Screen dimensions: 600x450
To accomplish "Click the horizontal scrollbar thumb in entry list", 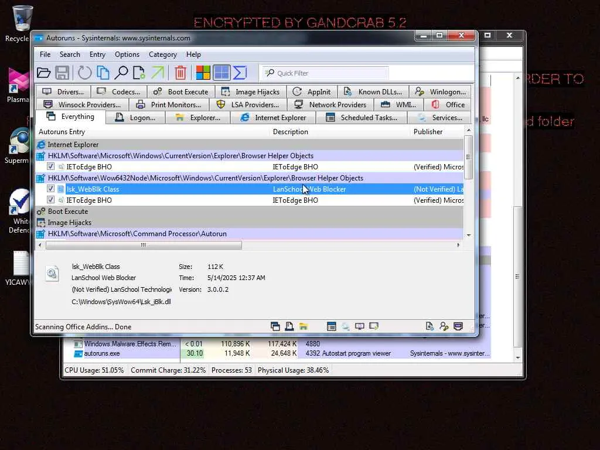I will [144, 245].
